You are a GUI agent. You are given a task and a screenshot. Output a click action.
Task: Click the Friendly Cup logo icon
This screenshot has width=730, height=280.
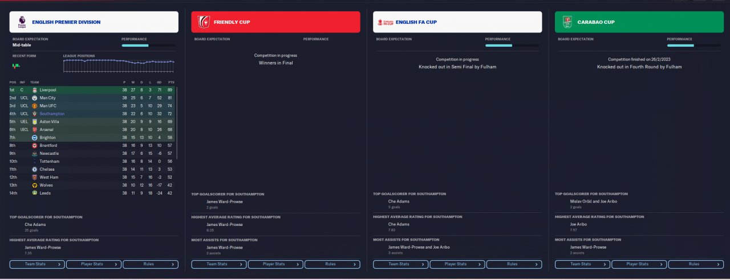tap(204, 22)
